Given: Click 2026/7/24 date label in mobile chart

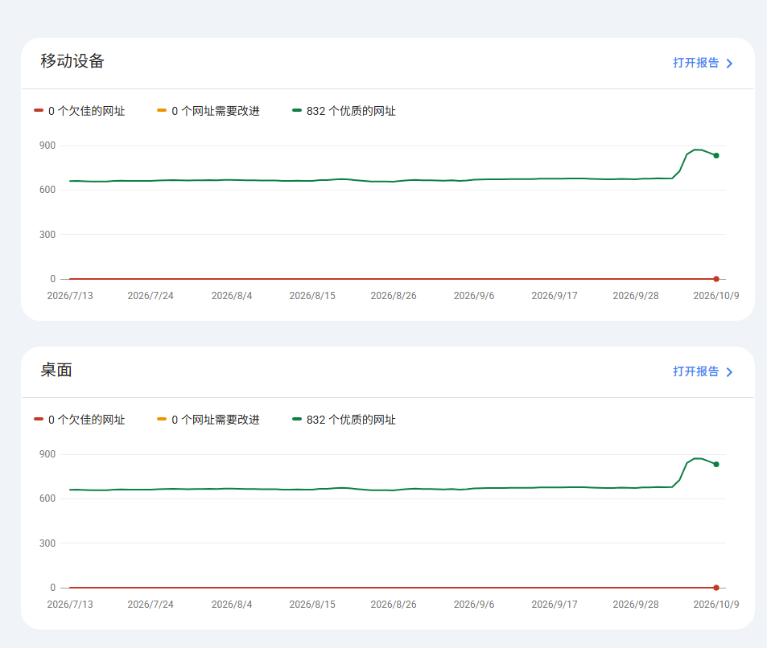Looking at the screenshot, I should pyautogui.click(x=151, y=296).
